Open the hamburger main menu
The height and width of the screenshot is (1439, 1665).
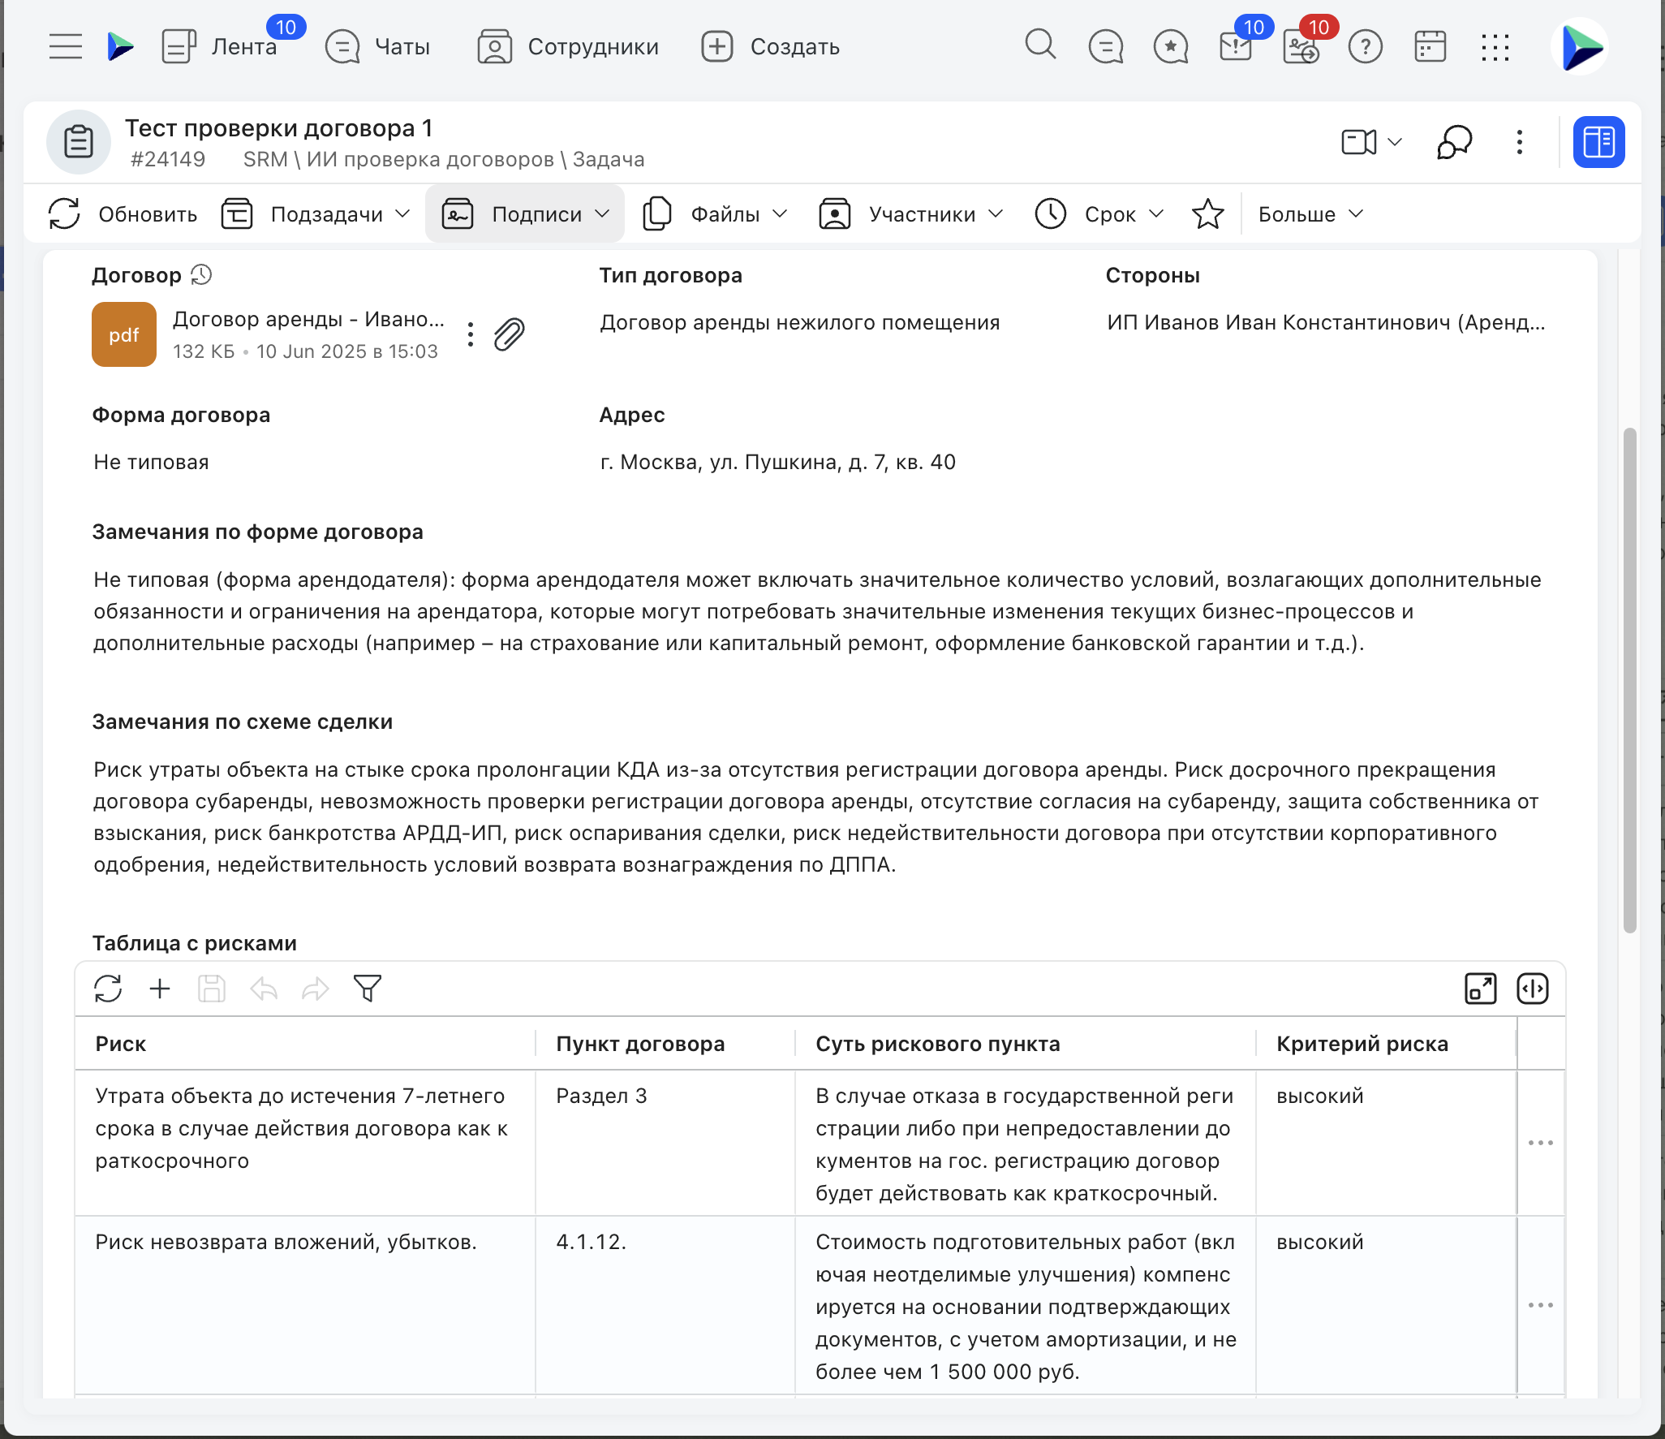[66, 46]
